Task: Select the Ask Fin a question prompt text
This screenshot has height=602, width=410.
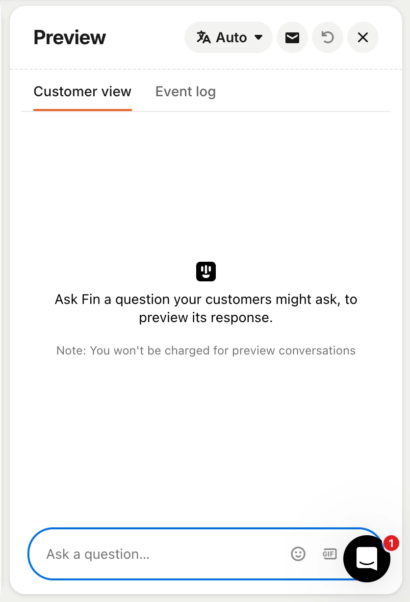Action: (206, 308)
